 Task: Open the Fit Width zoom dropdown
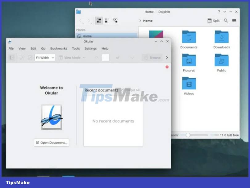click(x=44, y=57)
